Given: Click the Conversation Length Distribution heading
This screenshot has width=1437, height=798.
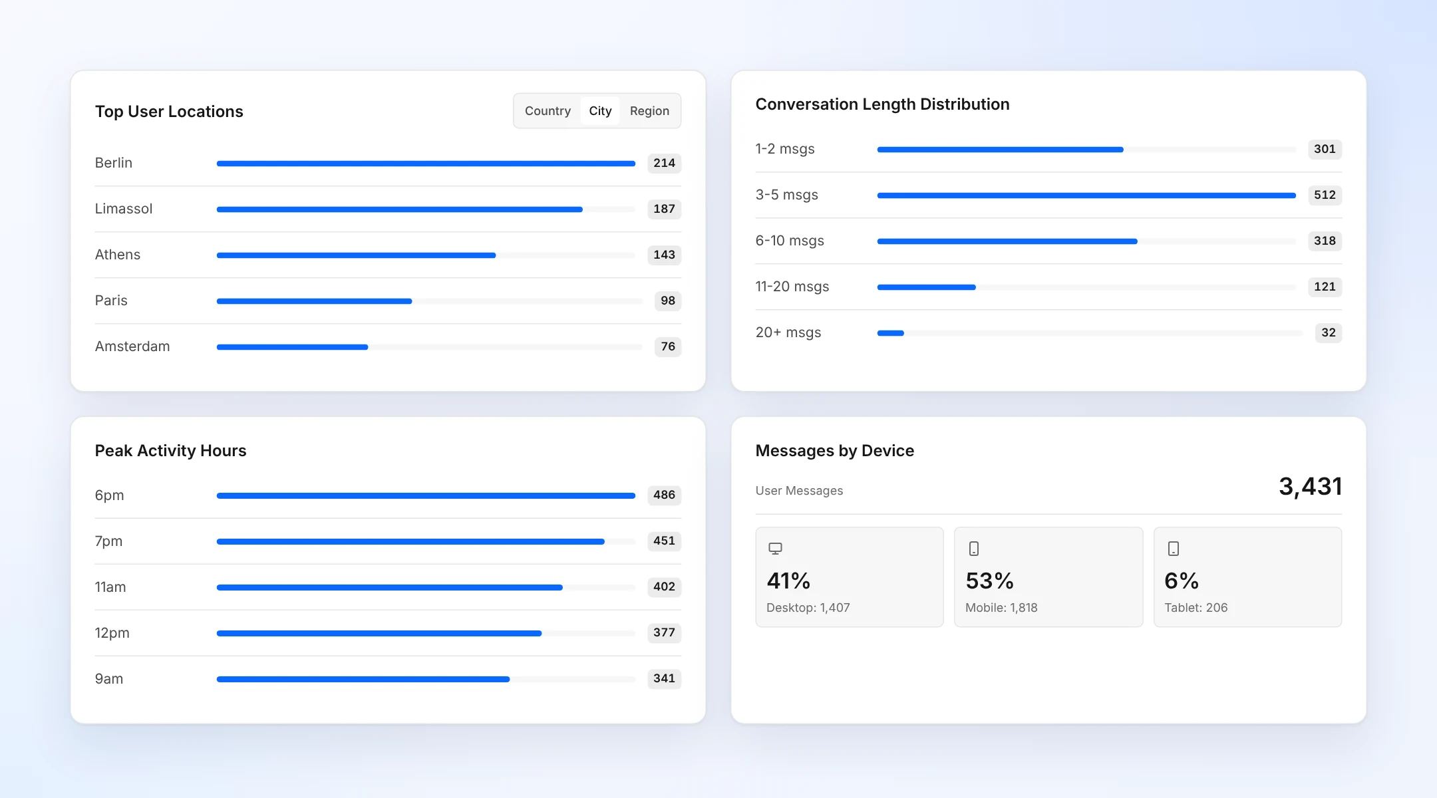Looking at the screenshot, I should pos(882,104).
